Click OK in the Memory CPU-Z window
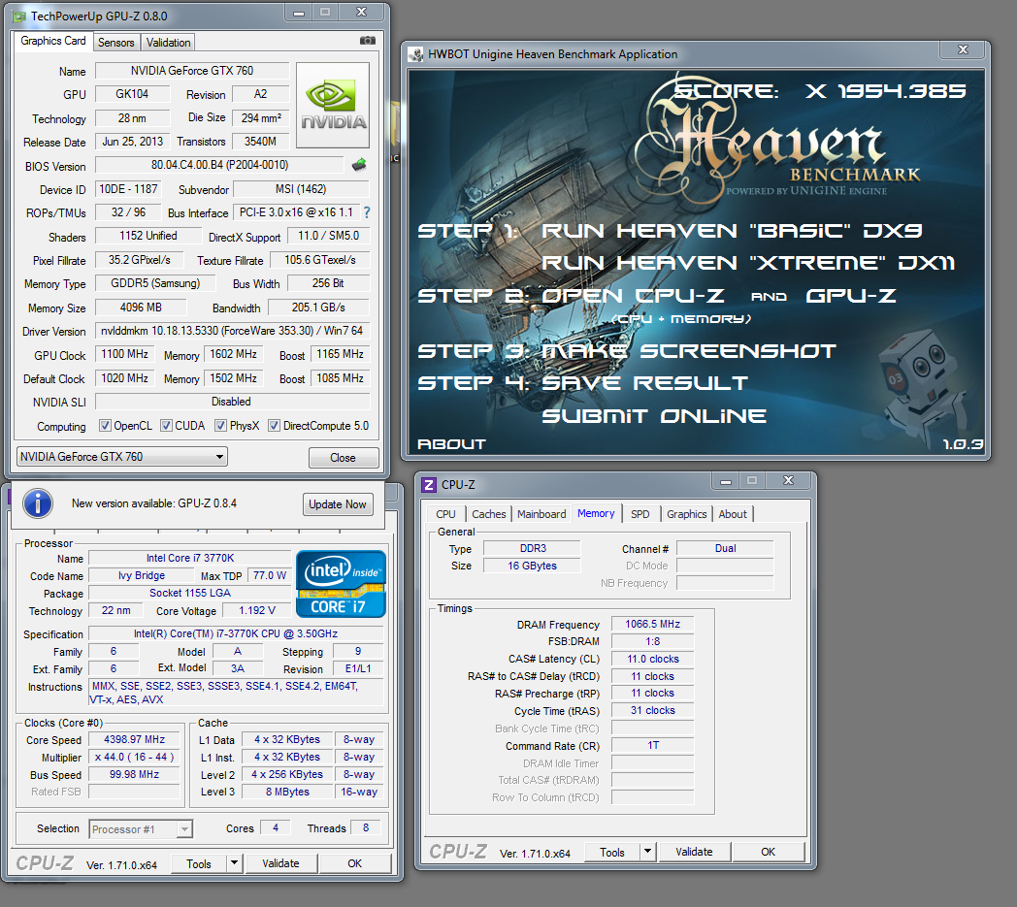Screen dimensions: 1017x907 tap(768, 852)
